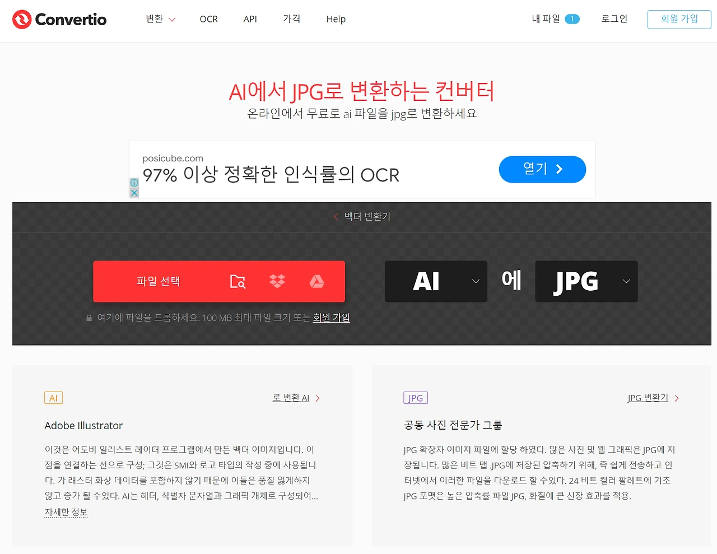Click the Adobe Illustrator heading
Image resolution: width=717 pixels, height=554 pixels.
tap(83, 426)
